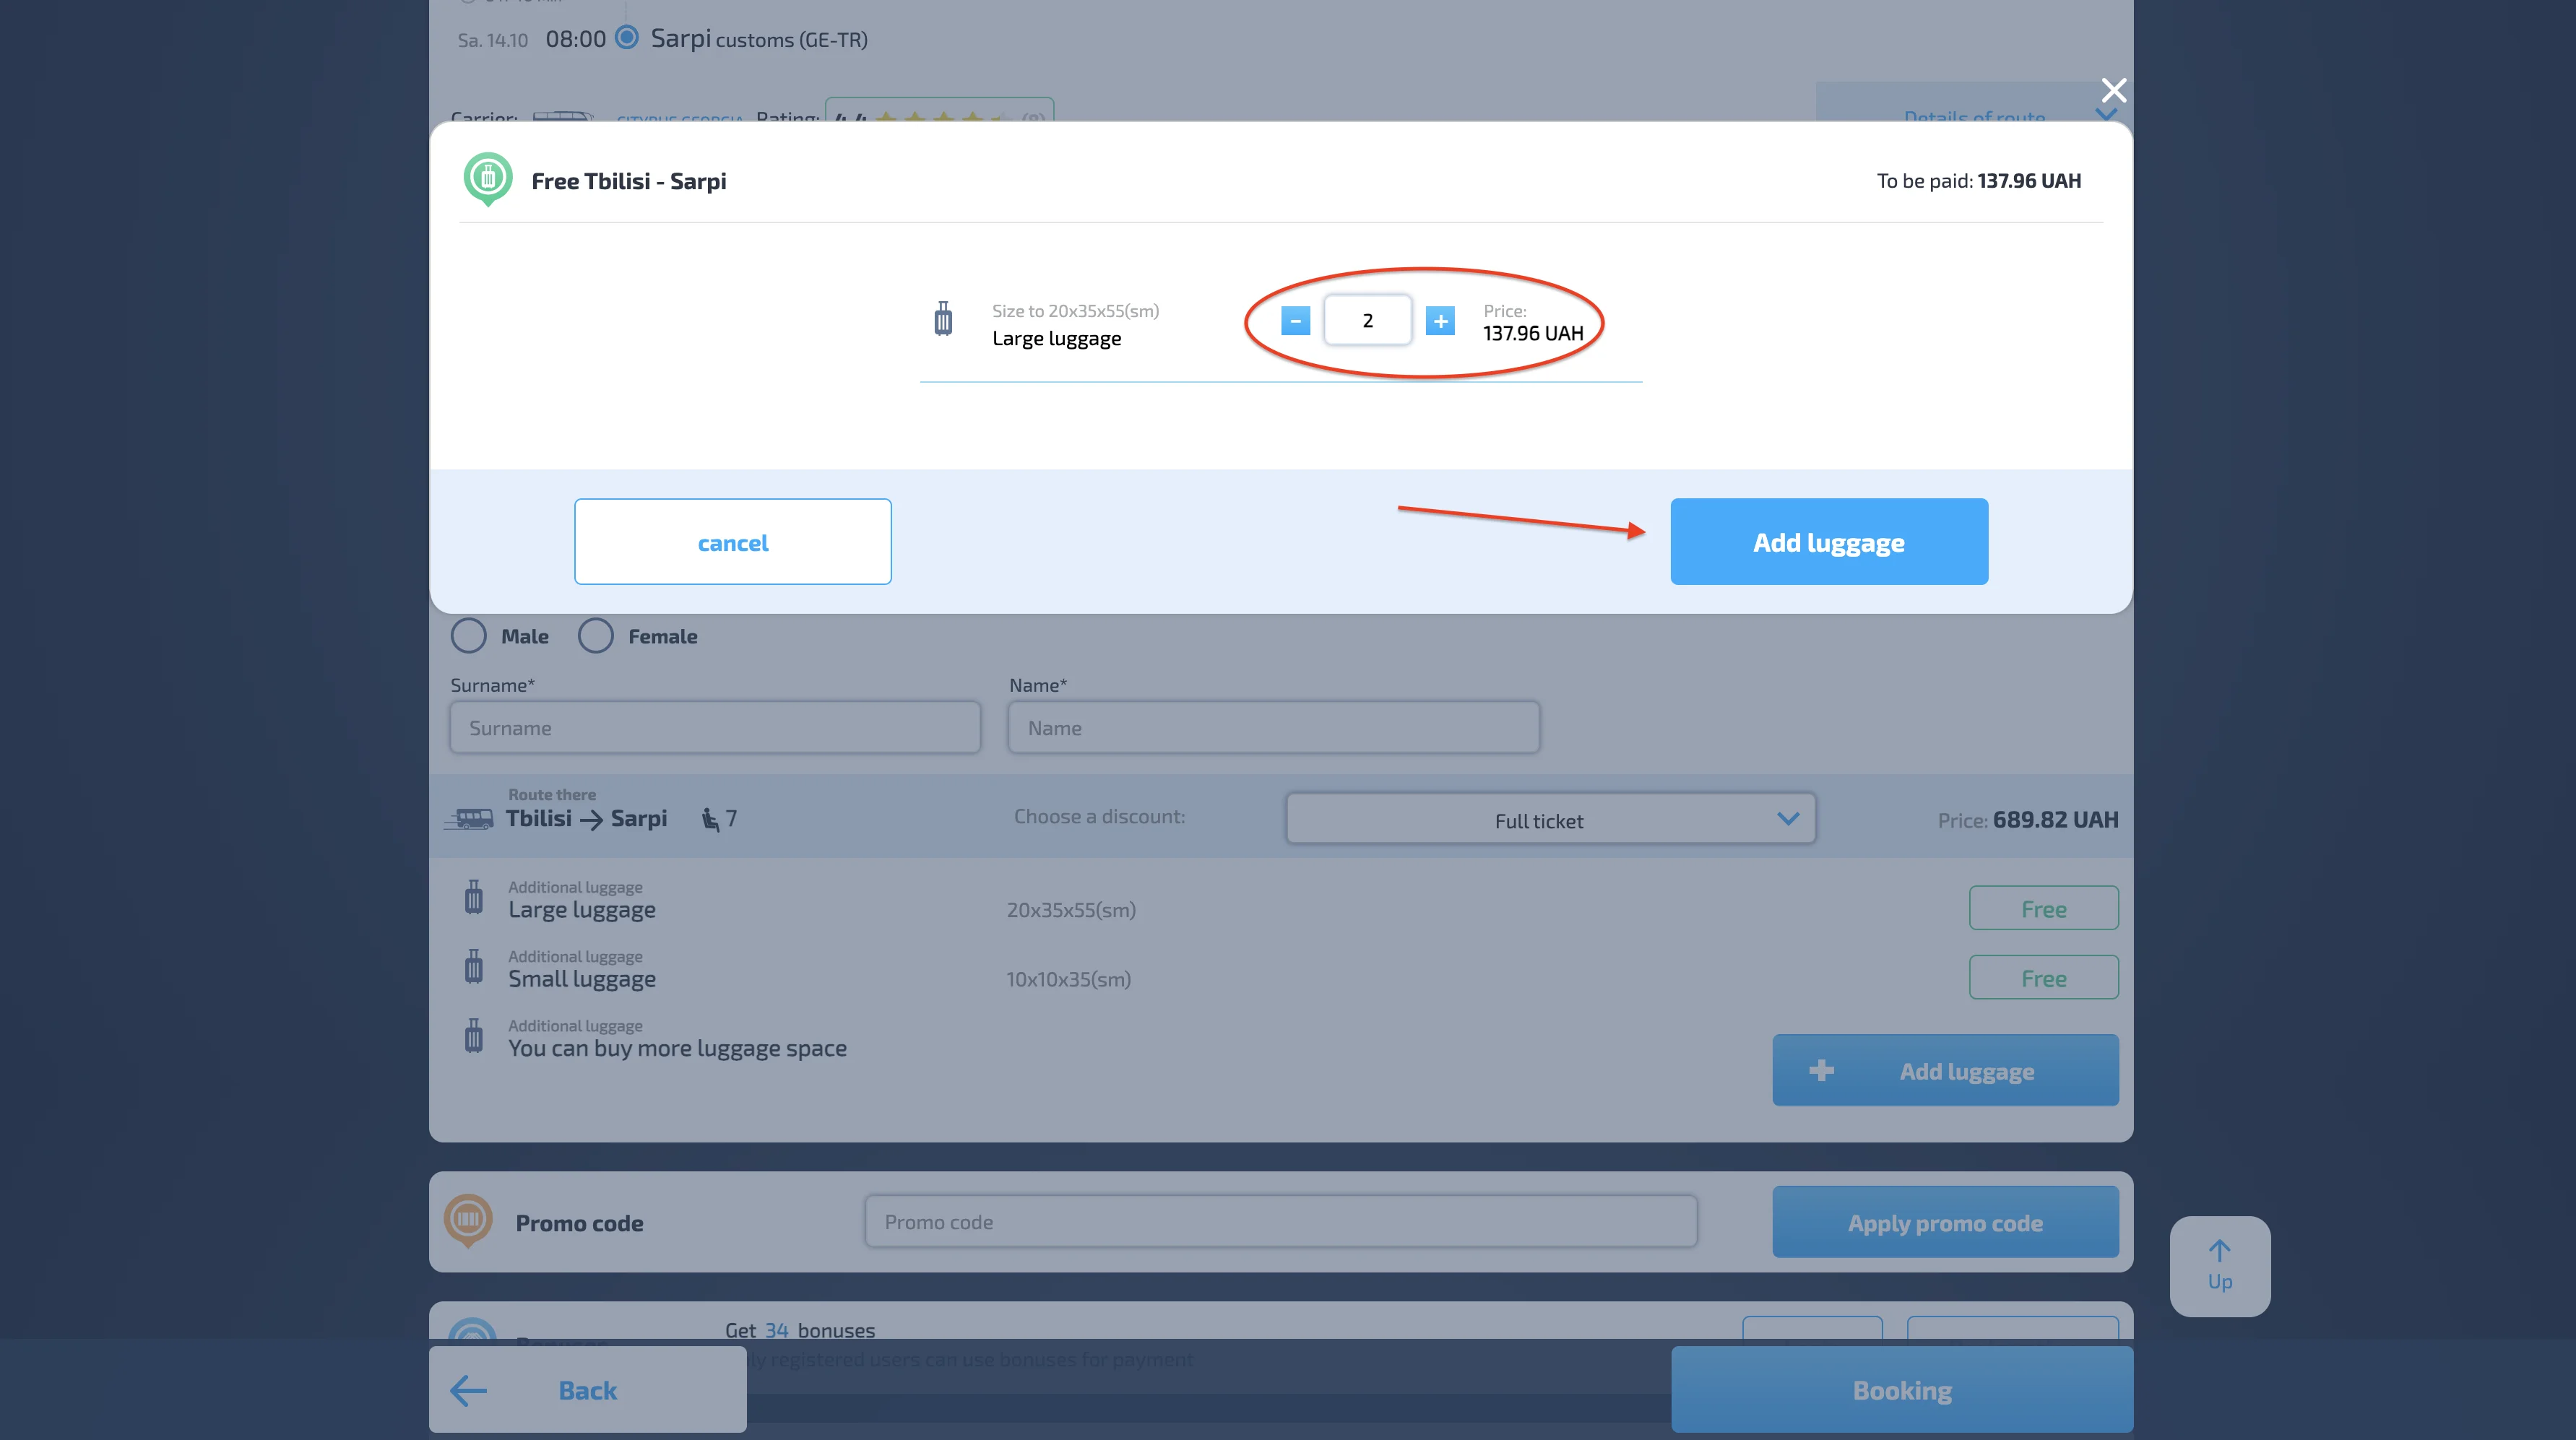Click the plus button to increase luggage quantity
2576x1440 pixels.
tap(1440, 321)
